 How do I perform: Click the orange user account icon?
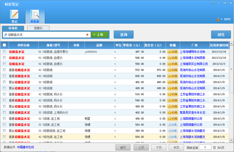point(218,19)
